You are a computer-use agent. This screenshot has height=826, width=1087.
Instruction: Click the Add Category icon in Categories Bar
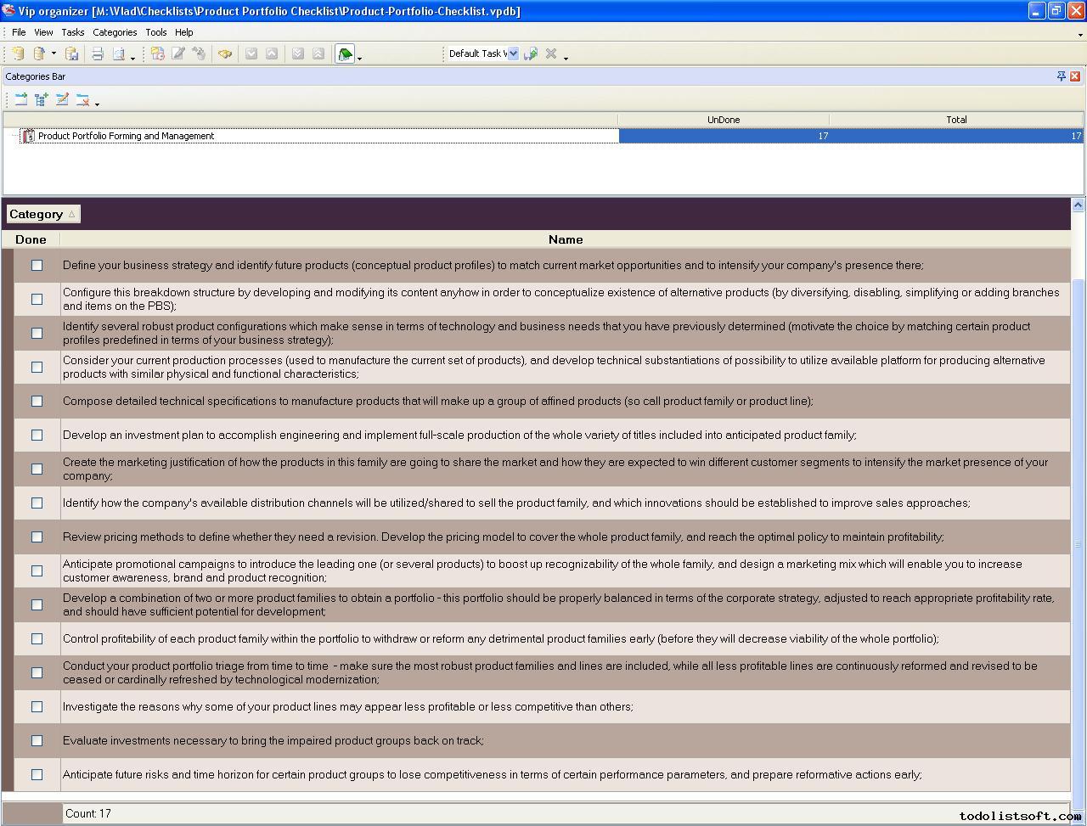tap(21, 99)
